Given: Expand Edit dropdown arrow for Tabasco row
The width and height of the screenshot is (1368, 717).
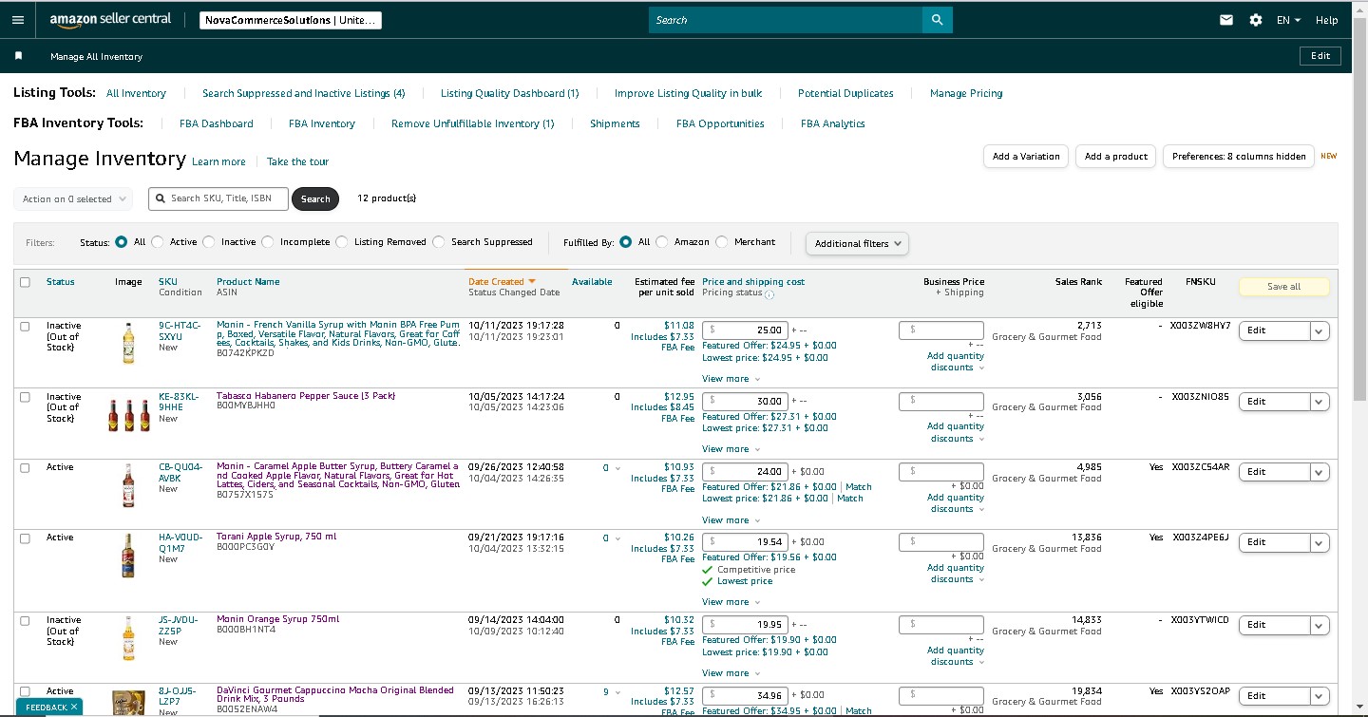Looking at the screenshot, I should 1320,402.
